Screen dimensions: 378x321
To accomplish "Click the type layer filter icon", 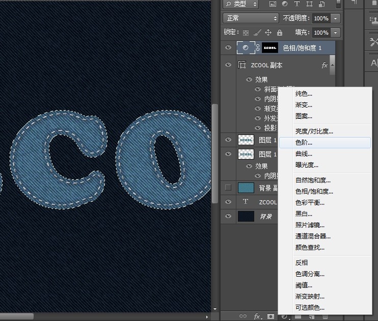I will click(x=296, y=5).
